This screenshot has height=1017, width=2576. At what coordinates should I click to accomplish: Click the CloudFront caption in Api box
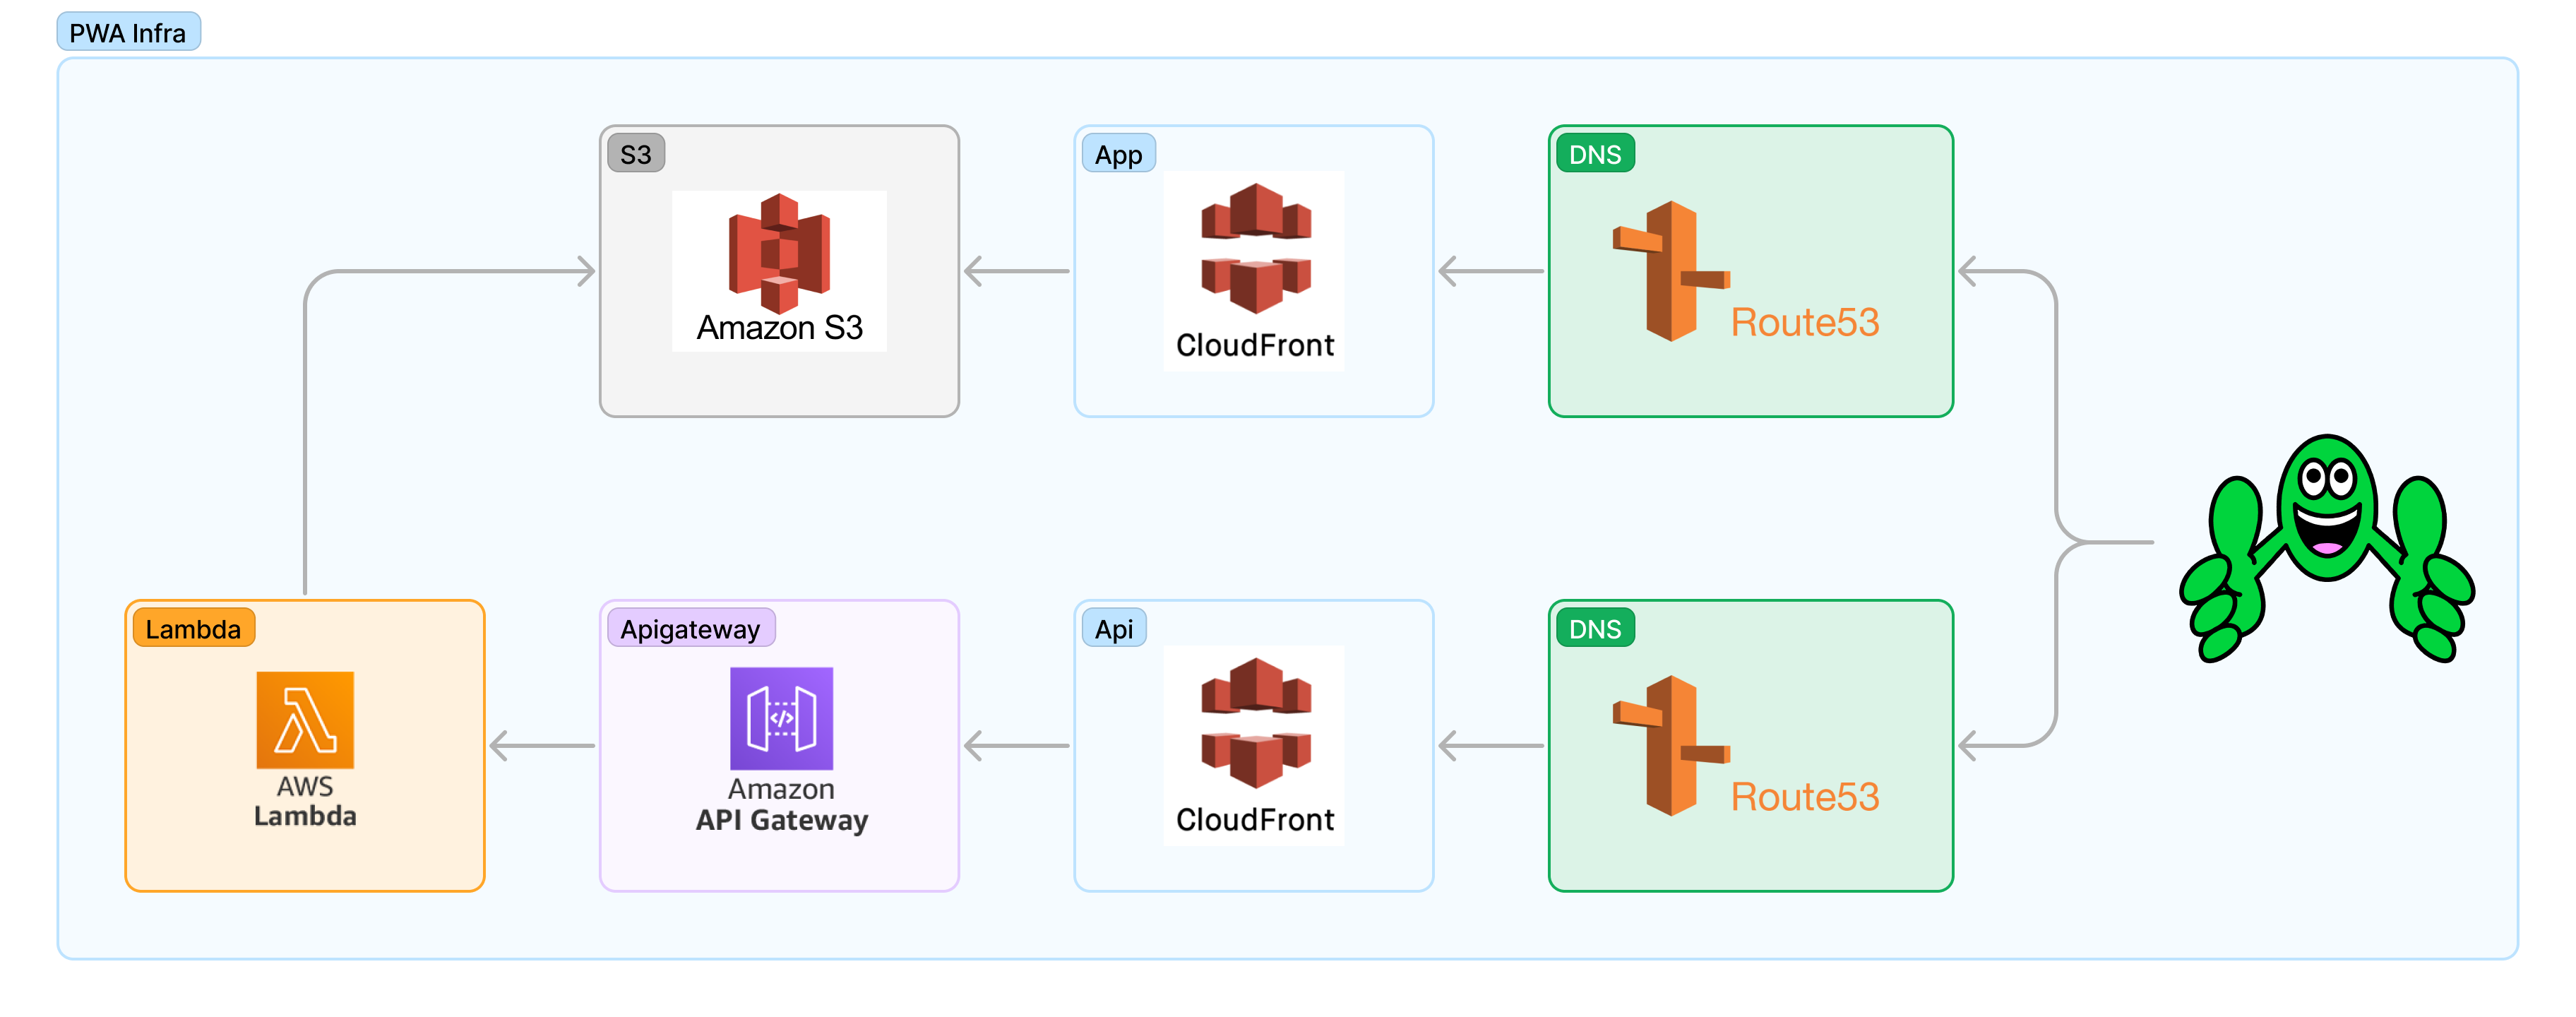click(1255, 820)
